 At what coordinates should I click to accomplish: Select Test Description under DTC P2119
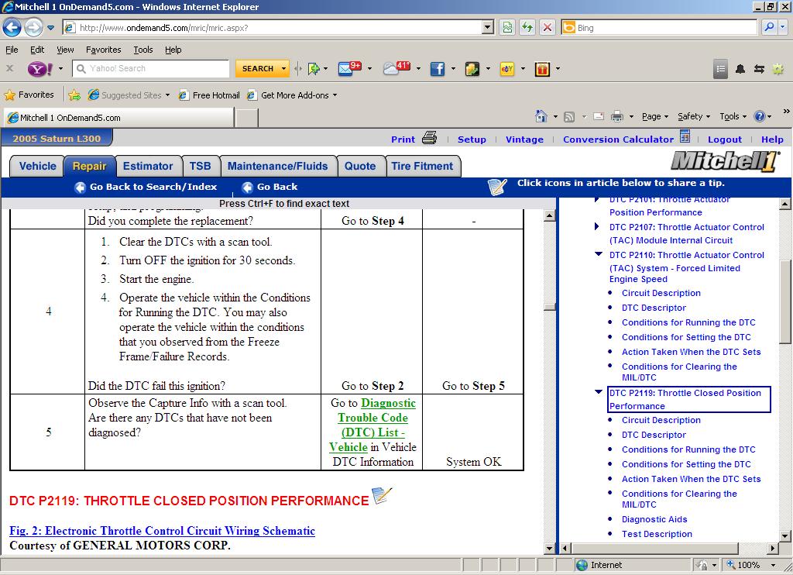click(657, 533)
